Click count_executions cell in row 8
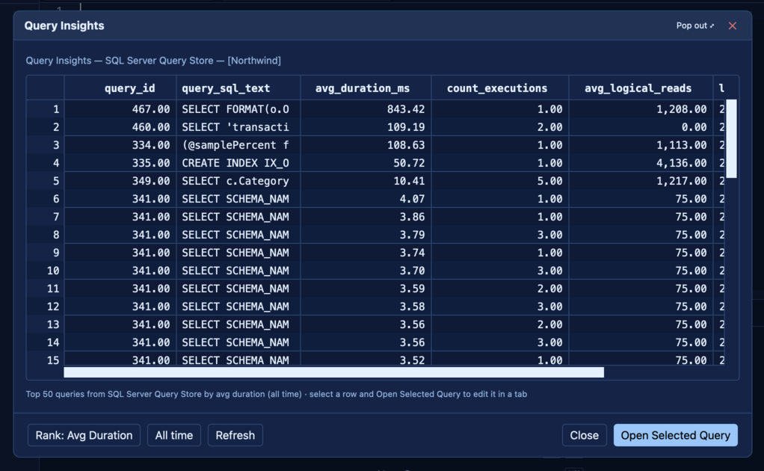The width and height of the screenshot is (764, 471). tap(500, 235)
